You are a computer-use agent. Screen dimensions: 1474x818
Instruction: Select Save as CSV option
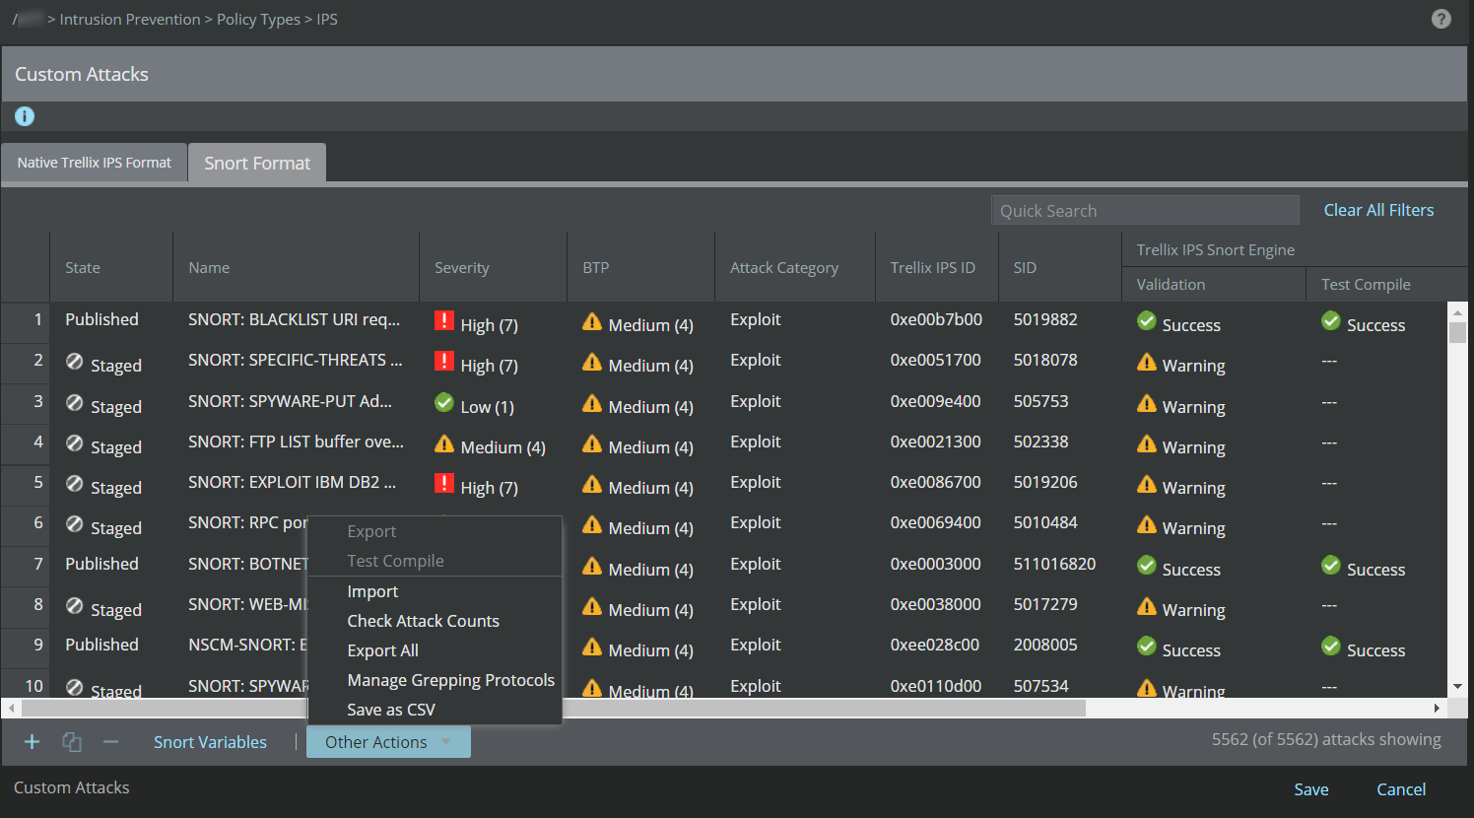(391, 710)
